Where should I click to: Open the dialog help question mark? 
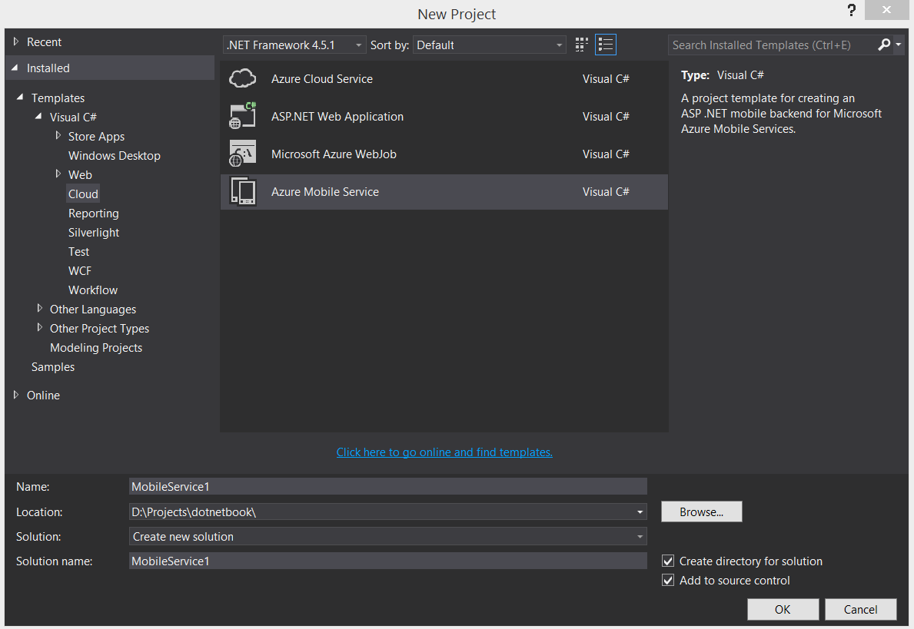[852, 10]
